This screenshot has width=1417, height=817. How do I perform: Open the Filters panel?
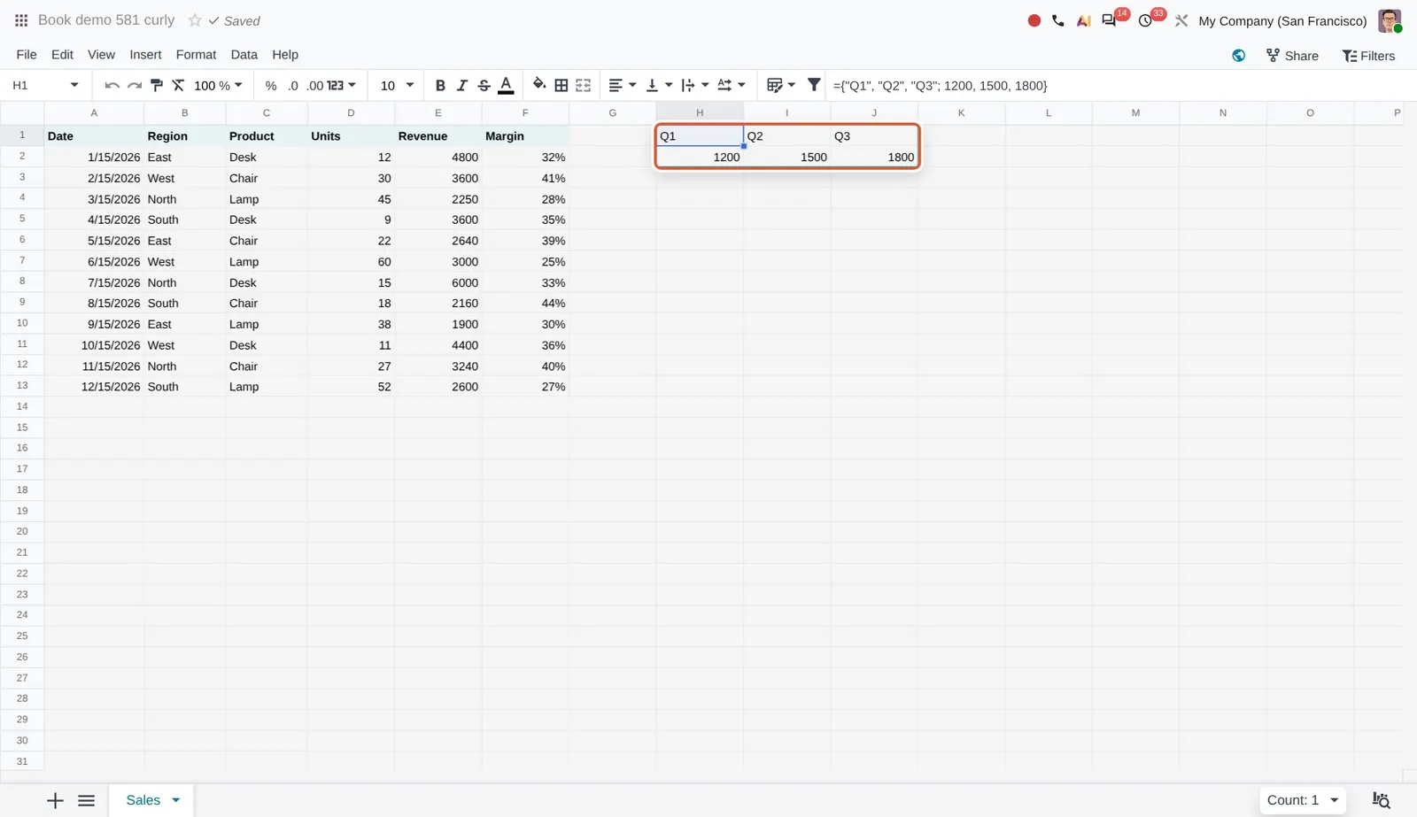pos(1368,55)
